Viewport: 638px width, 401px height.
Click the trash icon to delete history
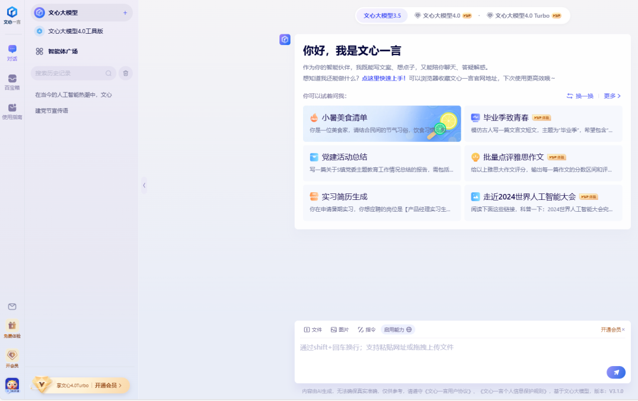pos(126,73)
